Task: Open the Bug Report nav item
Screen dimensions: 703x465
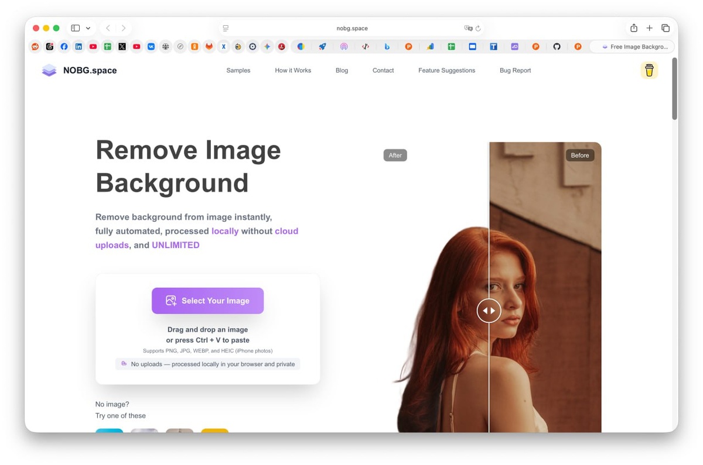Action: click(x=516, y=70)
